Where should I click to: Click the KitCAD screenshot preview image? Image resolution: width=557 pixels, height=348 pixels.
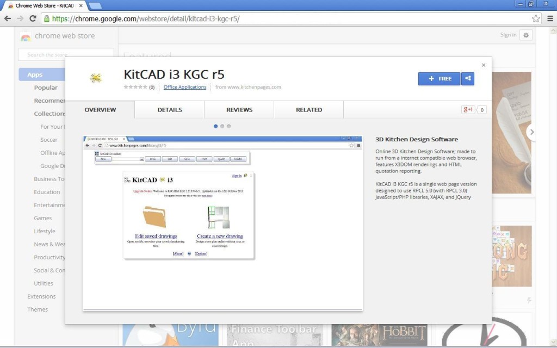tap(222, 223)
